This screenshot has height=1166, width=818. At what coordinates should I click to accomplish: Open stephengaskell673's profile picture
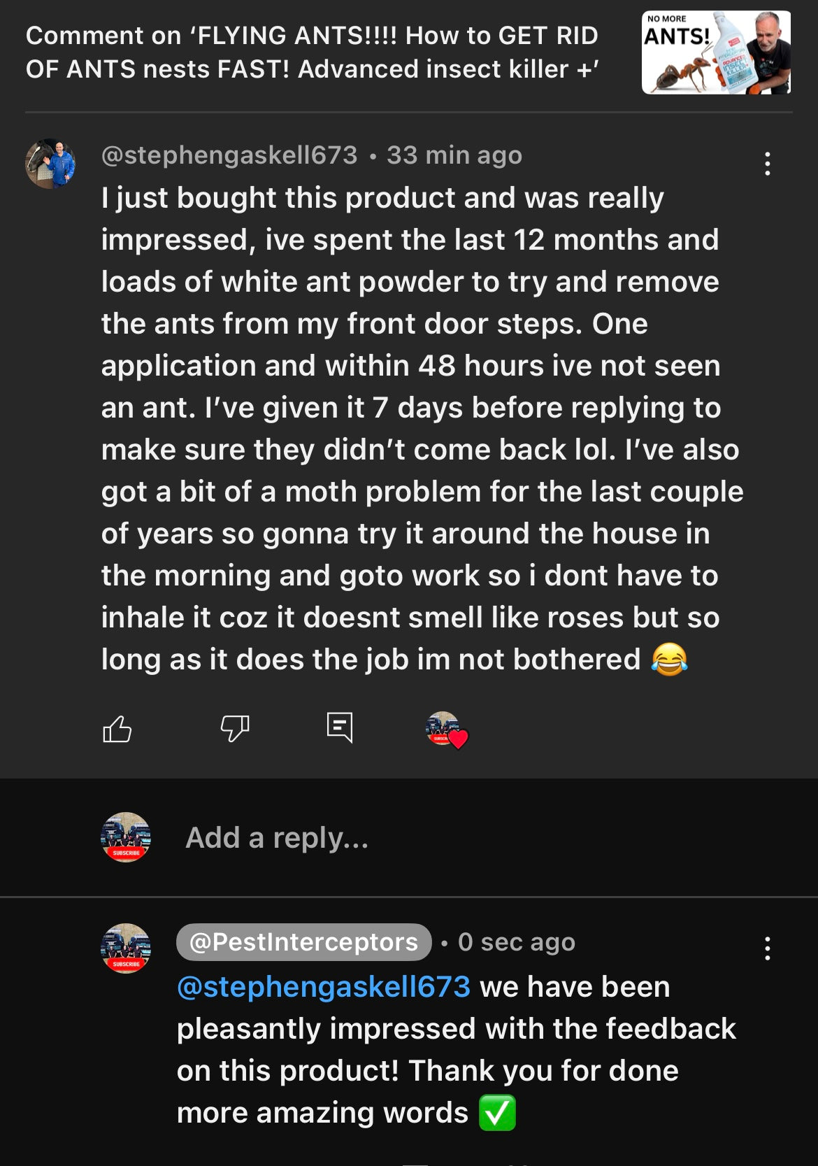[50, 164]
